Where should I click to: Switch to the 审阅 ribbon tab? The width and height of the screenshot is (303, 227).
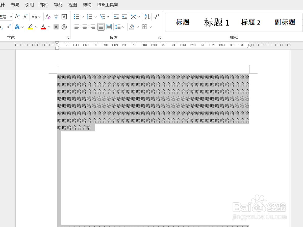pyautogui.click(x=58, y=5)
